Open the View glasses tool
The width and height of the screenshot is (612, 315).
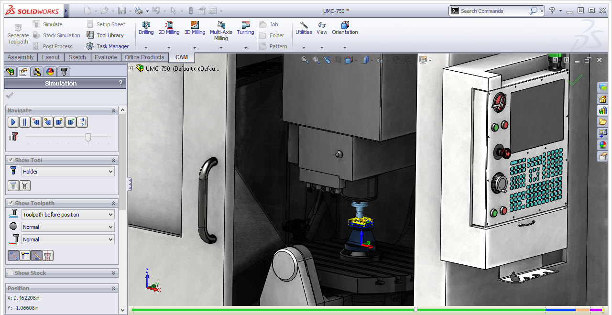(322, 28)
